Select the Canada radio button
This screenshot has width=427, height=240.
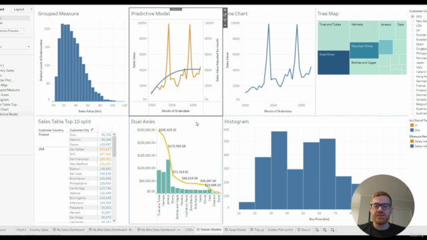(412, 99)
